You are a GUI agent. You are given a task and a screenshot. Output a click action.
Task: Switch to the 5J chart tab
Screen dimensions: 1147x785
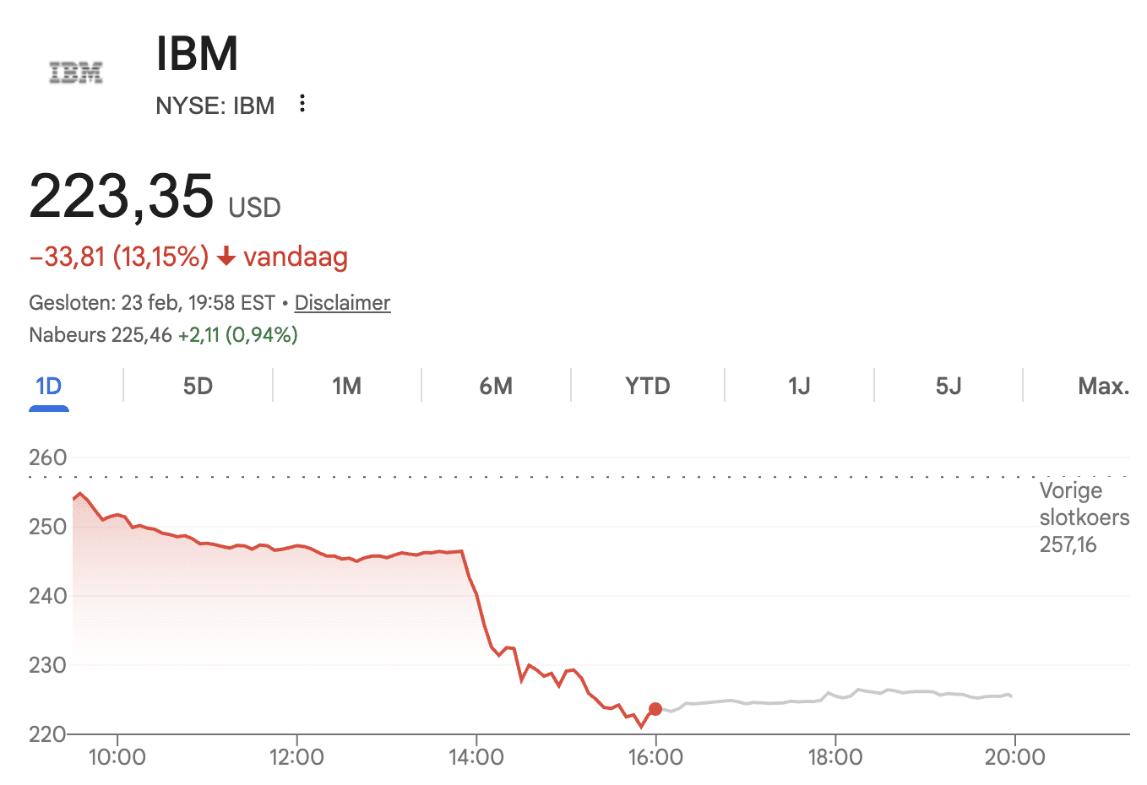tap(948, 387)
